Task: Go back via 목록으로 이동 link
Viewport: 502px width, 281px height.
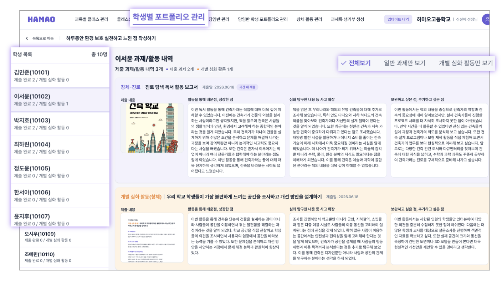Action: pyautogui.click(x=43, y=38)
